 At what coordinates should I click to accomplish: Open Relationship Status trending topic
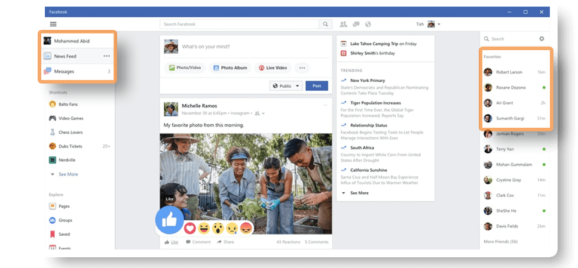(x=369, y=125)
